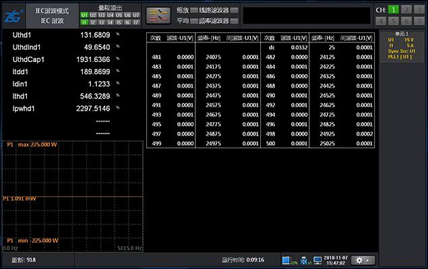
Task: Click the P1 marker line on the spectrum graph
Action: (73, 197)
